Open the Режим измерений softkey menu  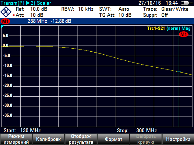click(16, 139)
